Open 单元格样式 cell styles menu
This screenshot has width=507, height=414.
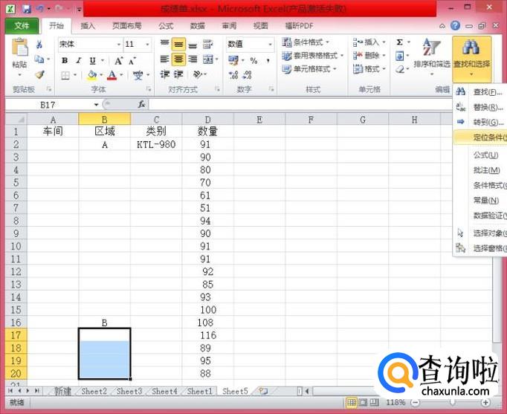pyautogui.click(x=309, y=69)
